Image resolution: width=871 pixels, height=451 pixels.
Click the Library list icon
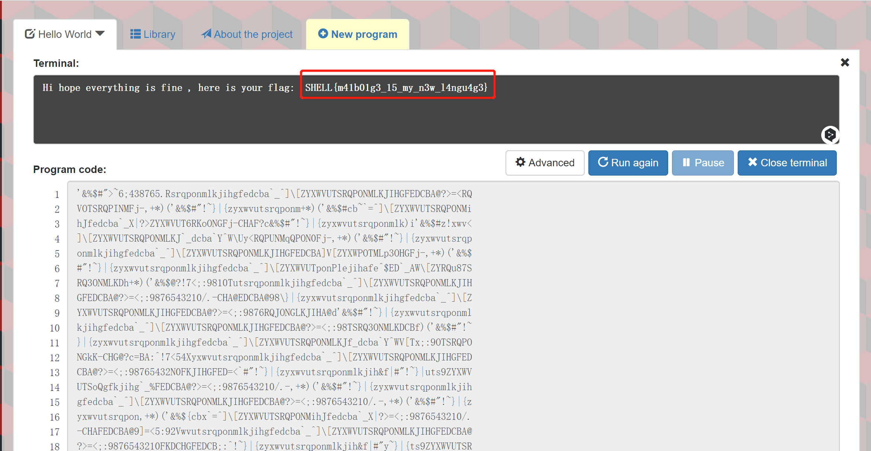(135, 34)
